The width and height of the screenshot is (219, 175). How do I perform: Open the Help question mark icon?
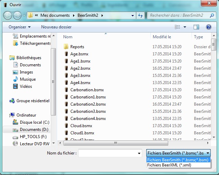pyautogui.click(x=208, y=27)
